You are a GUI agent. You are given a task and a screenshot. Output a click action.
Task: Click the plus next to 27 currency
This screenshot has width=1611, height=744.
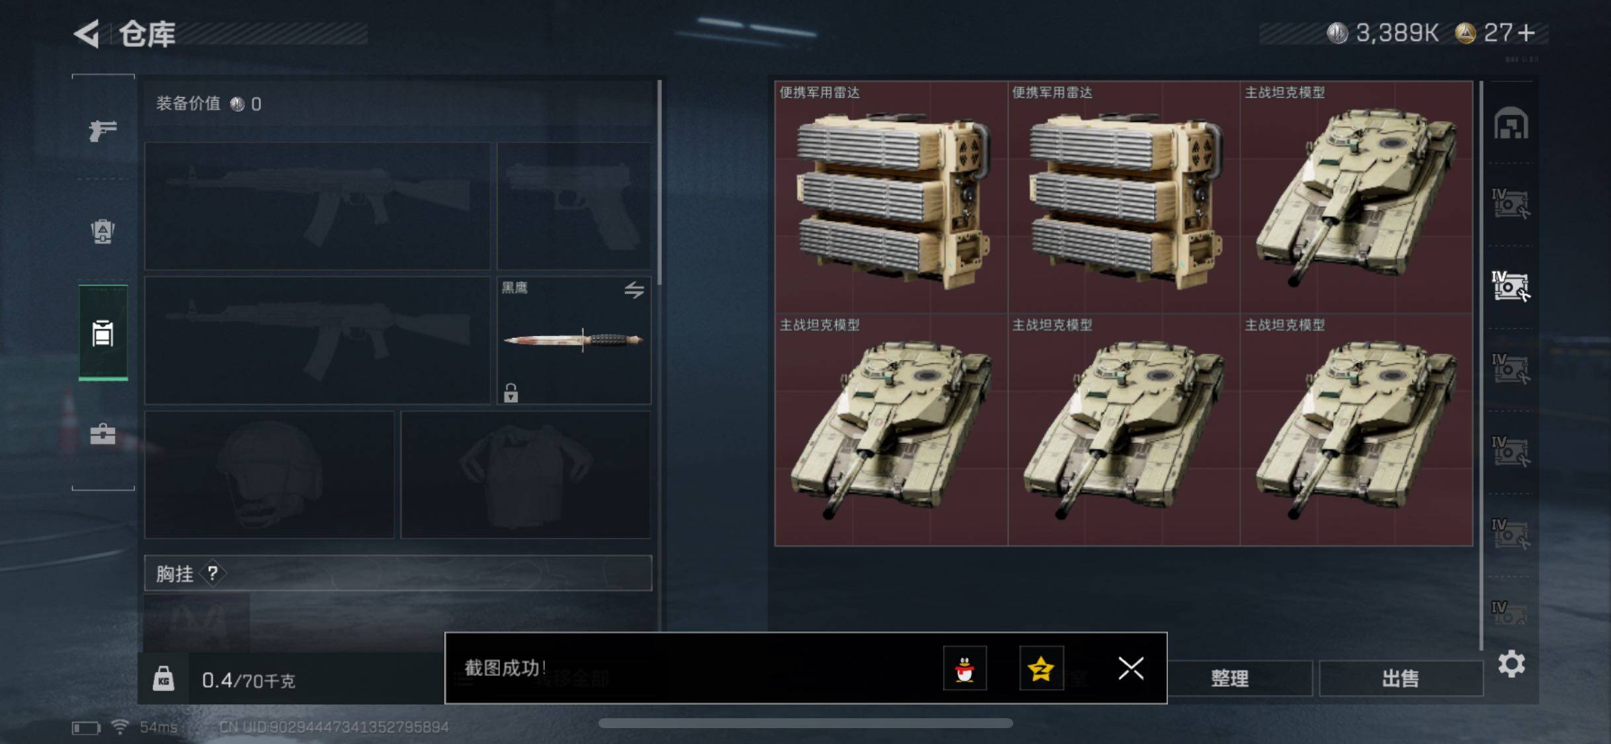[x=1526, y=33]
